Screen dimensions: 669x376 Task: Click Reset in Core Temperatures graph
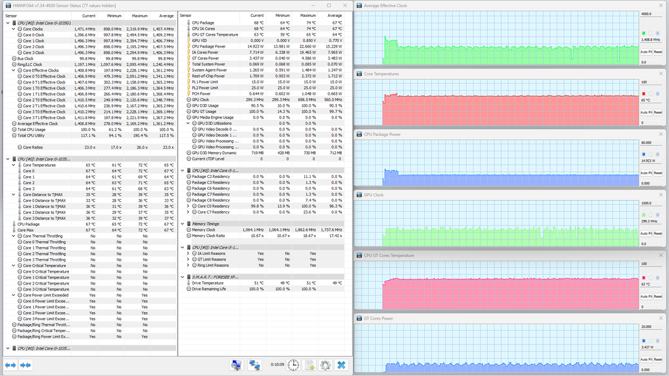658,112
